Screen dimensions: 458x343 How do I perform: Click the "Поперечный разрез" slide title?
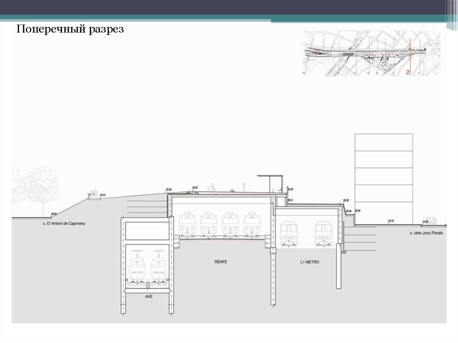69,30
